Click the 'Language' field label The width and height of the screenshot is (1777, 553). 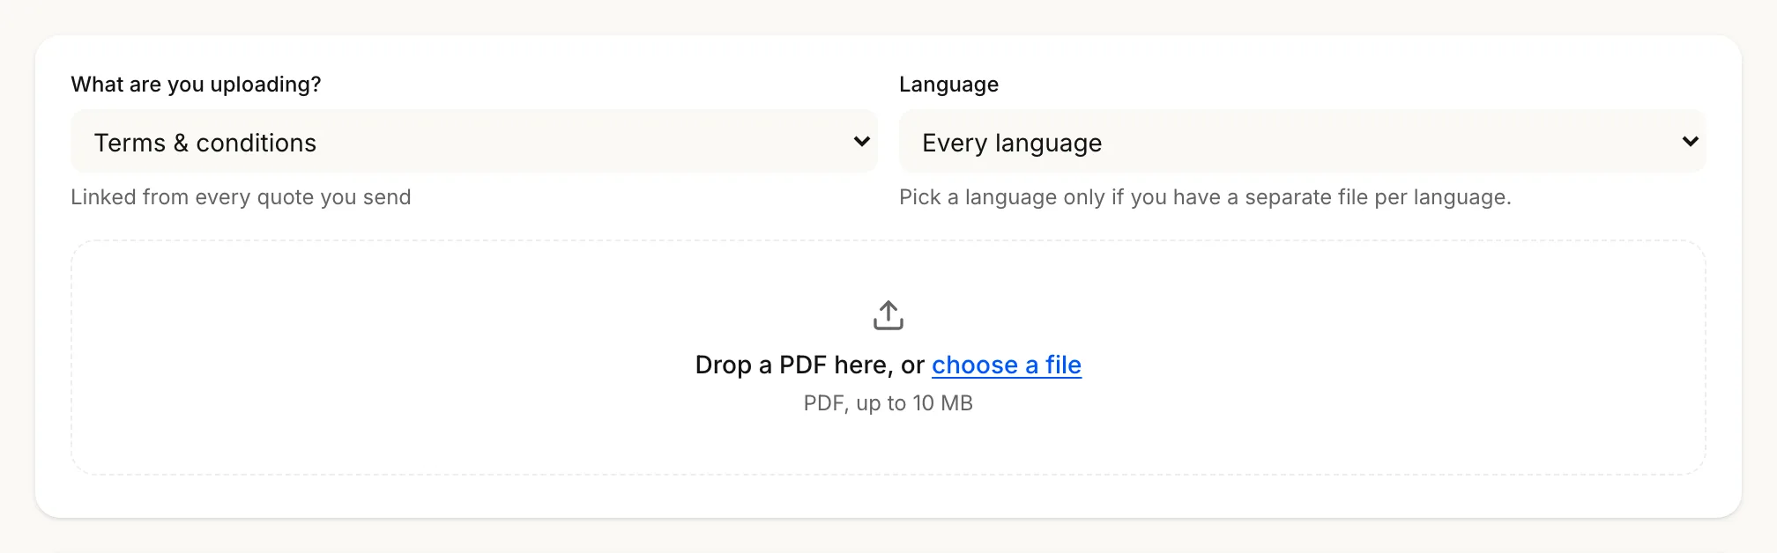[x=948, y=85]
